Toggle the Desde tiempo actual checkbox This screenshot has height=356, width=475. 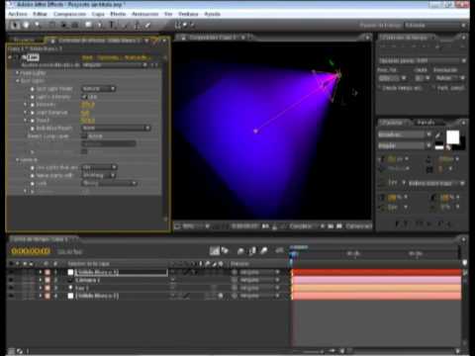380,88
